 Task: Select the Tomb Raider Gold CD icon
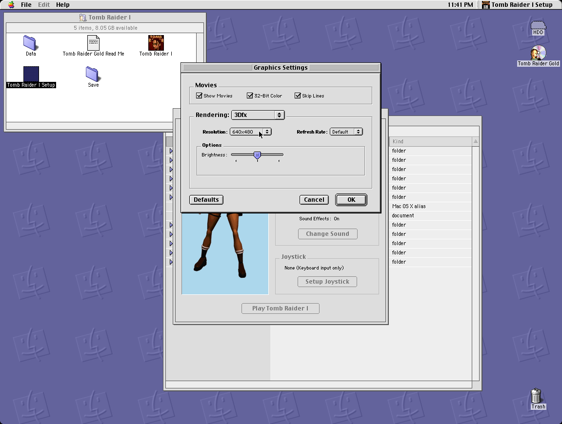pyautogui.click(x=538, y=53)
